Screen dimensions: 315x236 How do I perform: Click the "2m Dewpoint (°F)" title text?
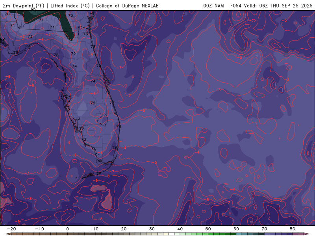24,6
